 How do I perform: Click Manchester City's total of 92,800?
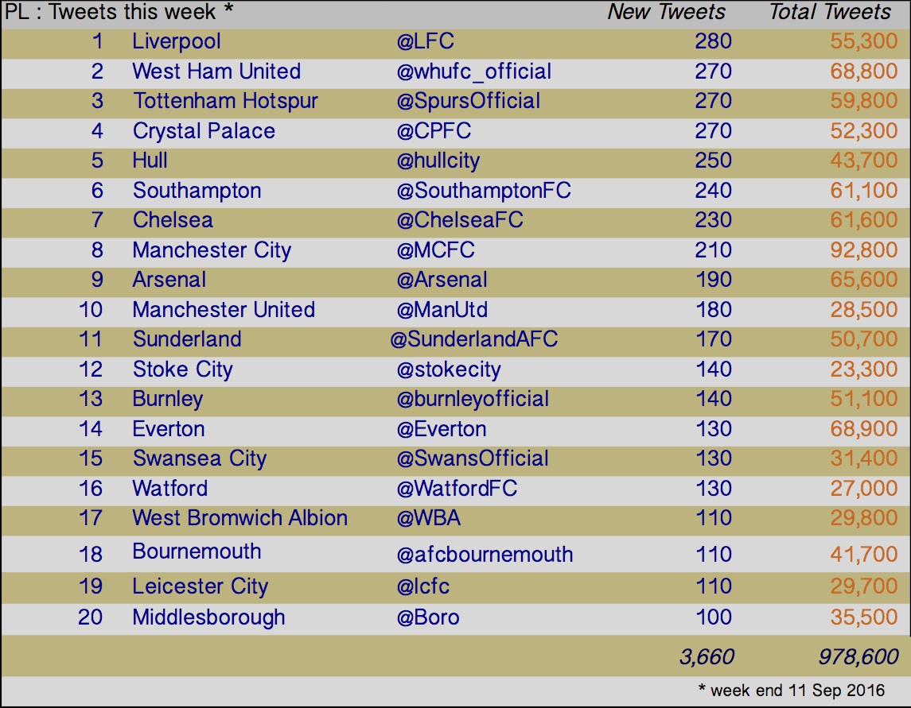[x=864, y=250]
